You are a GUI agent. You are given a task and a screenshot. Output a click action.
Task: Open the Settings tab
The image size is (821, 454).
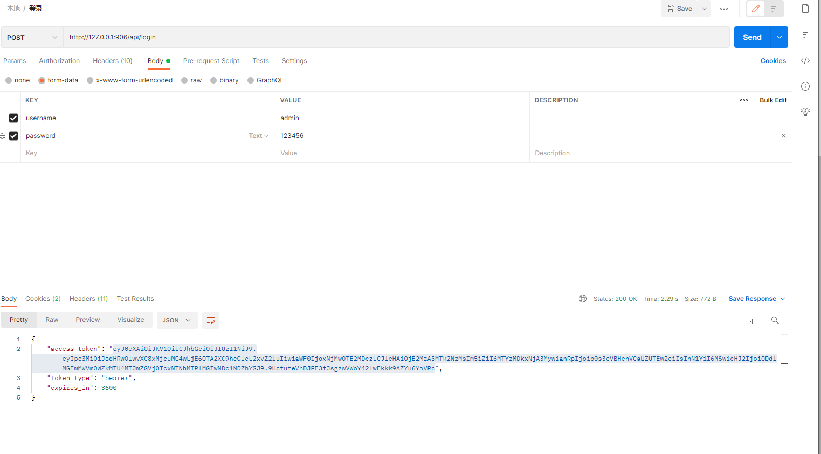tap(294, 61)
